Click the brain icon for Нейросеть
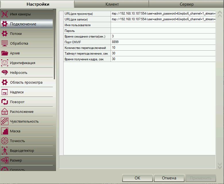 pos(5,72)
